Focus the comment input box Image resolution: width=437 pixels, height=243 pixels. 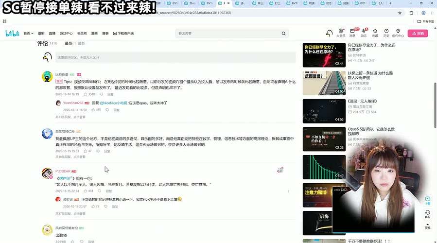(175, 57)
